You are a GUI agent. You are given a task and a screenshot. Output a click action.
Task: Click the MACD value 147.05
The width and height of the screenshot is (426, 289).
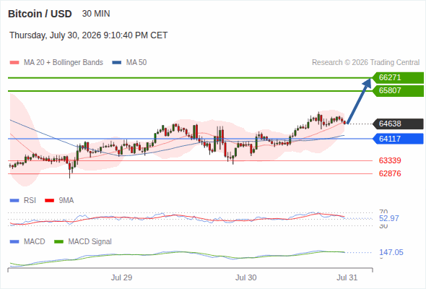tap(391, 252)
